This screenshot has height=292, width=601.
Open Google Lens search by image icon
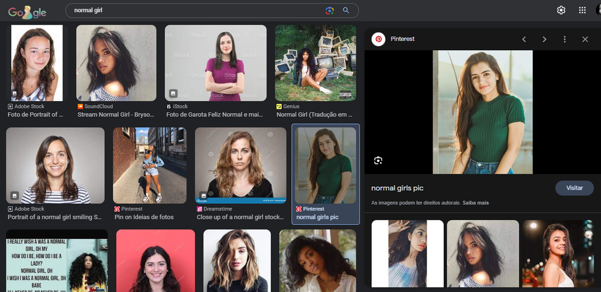330,11
